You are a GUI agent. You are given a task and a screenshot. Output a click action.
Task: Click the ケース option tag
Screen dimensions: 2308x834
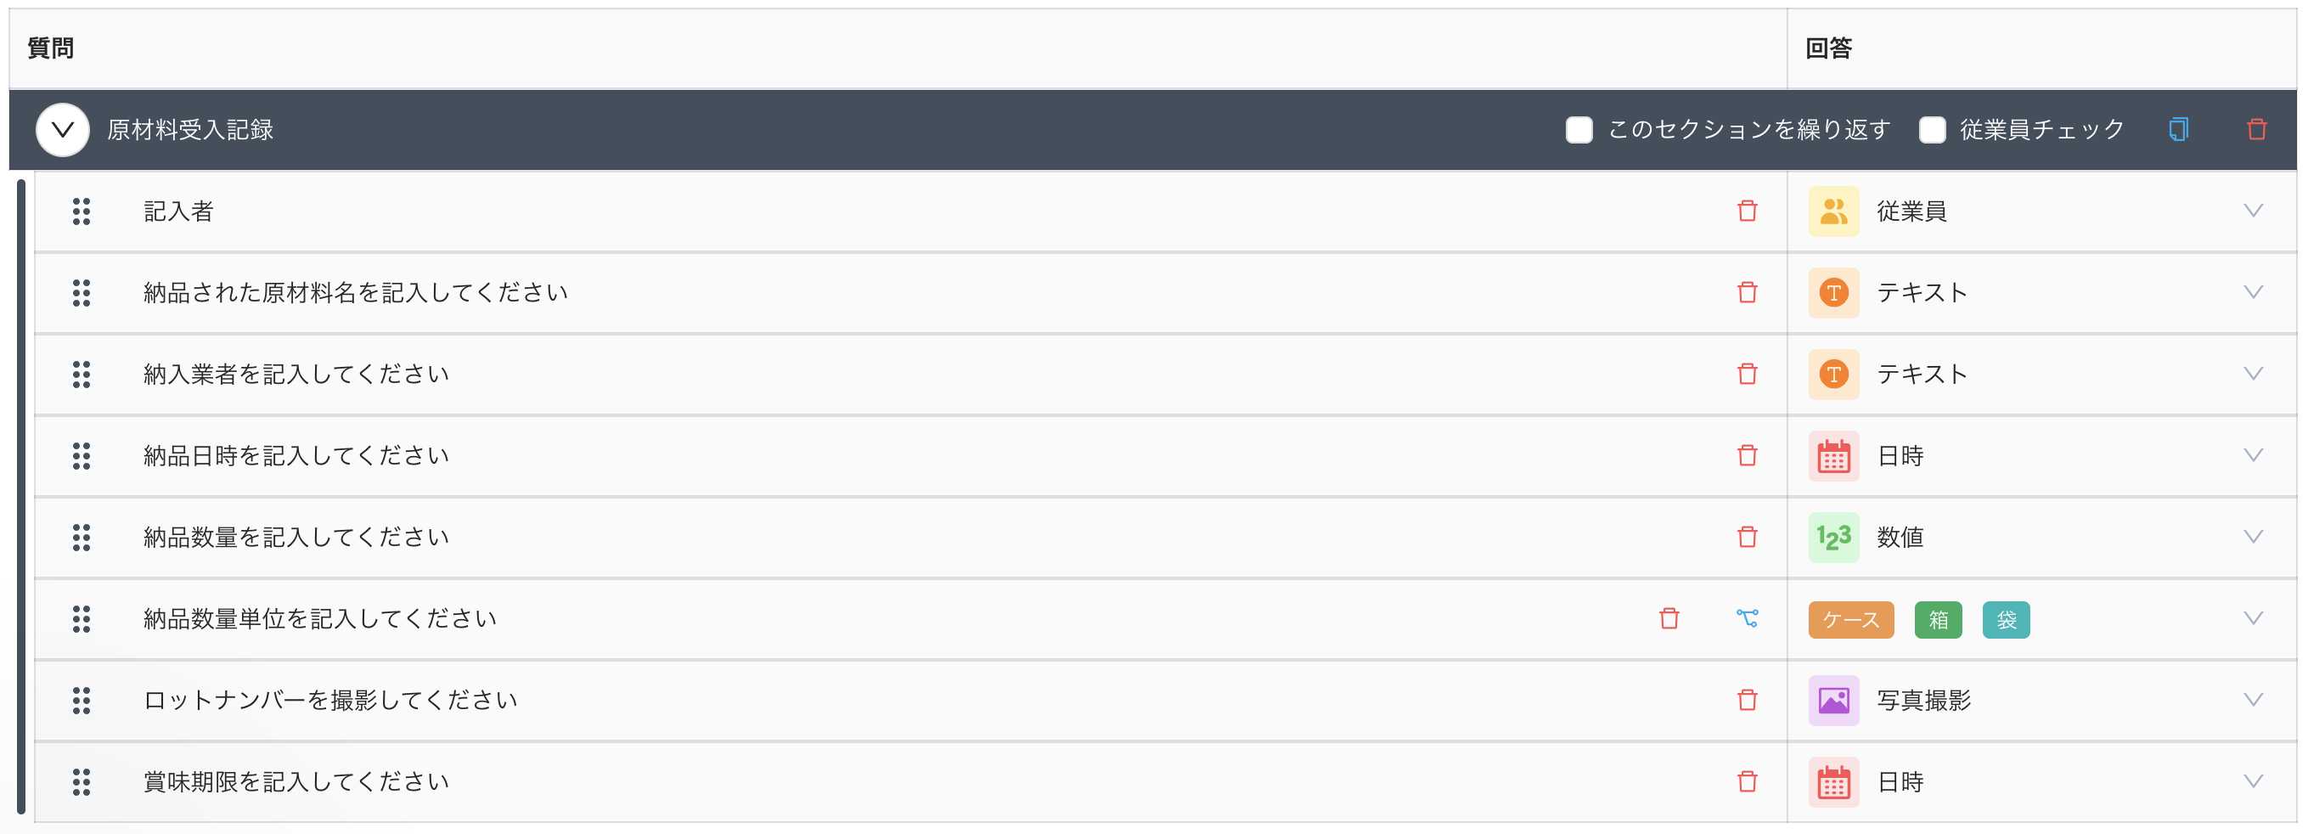[1850, 619]
